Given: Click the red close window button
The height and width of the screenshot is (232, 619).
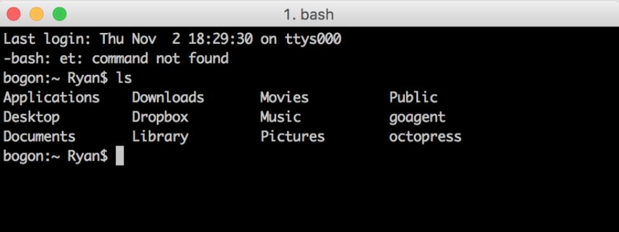Looking at the screenshot, I should point(14,15).
